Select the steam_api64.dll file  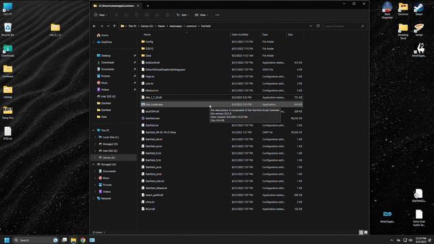pos(222,195)
